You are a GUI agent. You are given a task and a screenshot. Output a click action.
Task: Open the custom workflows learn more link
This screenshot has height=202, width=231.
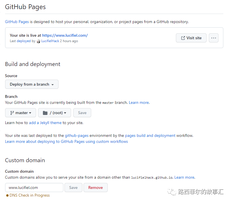point(66,141)
